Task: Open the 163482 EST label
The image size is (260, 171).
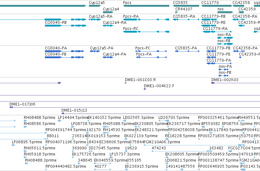Action: 216,148
